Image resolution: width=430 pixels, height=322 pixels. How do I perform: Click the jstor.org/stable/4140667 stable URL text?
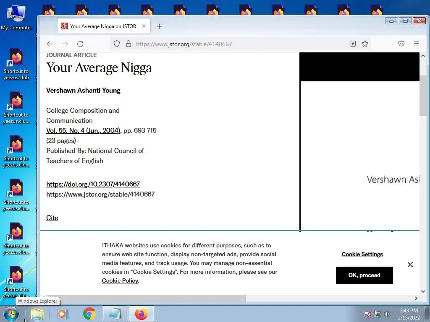100,194
